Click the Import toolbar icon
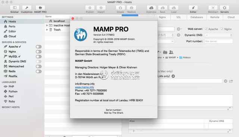This screenshot has height=137, width=239. tap(101, 8)
